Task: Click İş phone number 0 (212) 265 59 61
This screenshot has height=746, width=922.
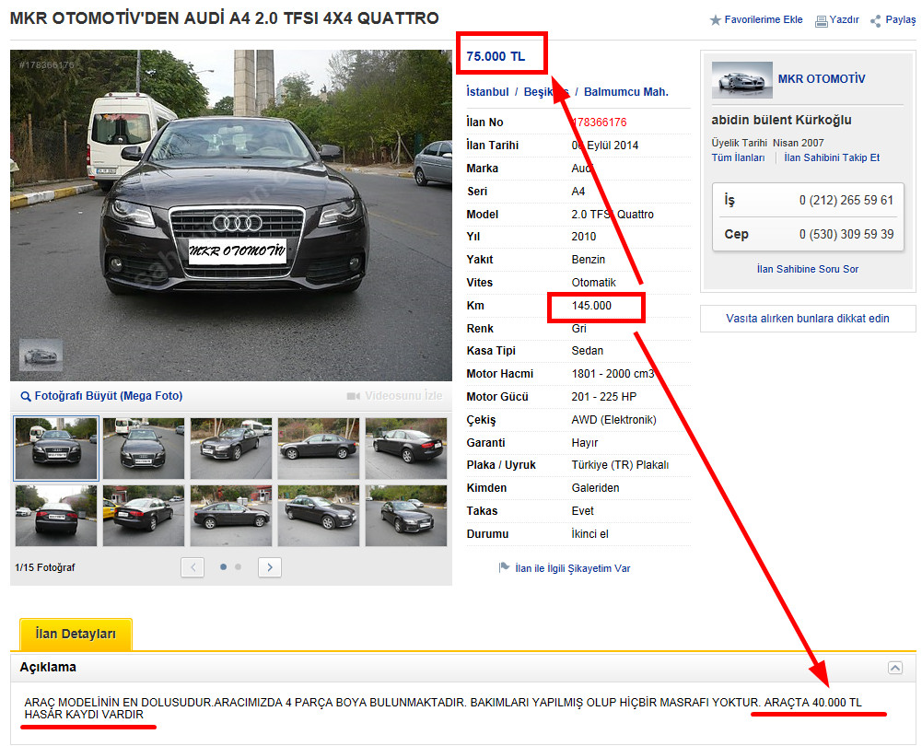Action: (x=846, y=200)
